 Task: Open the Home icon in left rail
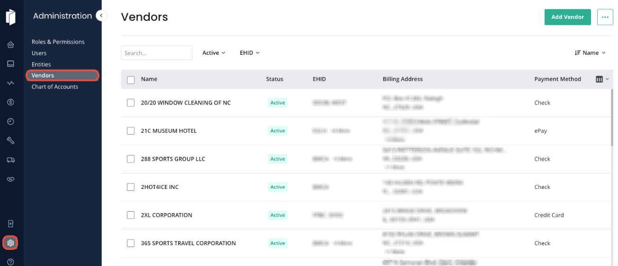click(10, 45)
